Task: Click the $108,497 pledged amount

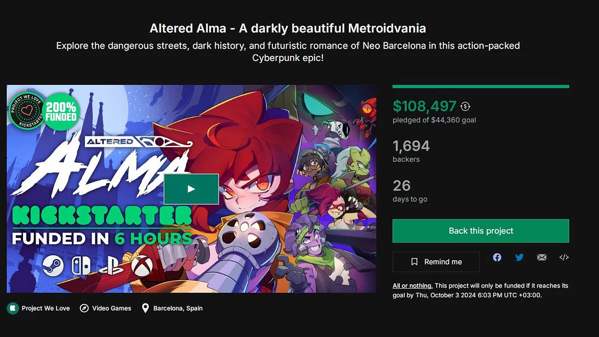Action: 424,106
